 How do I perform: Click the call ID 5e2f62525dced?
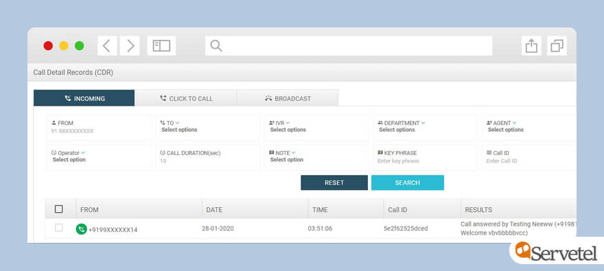(406, 228)
